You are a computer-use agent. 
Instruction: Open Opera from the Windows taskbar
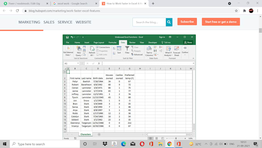point(142,144)
